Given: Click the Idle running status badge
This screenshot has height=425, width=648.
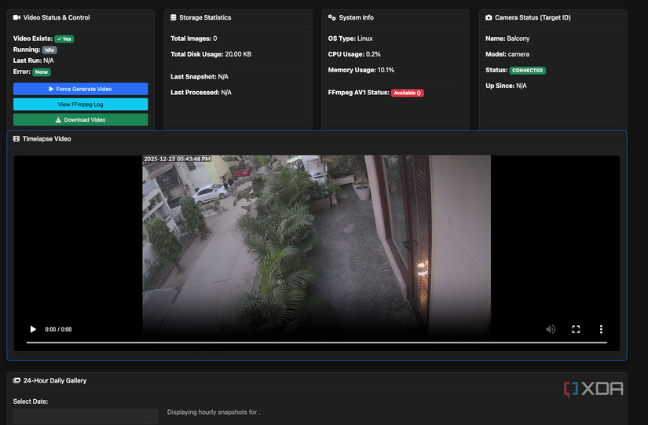Looking at the screenshot, I should (x=49, y=50).
